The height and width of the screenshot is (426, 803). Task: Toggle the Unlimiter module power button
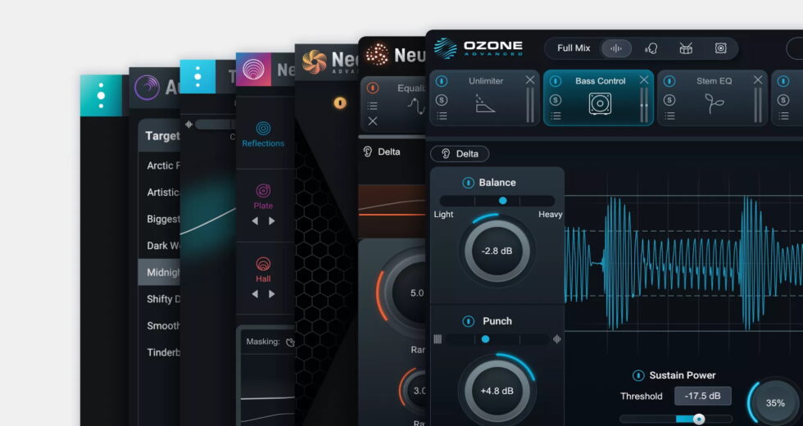442,81
